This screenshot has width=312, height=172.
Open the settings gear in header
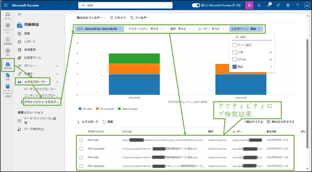288,5
